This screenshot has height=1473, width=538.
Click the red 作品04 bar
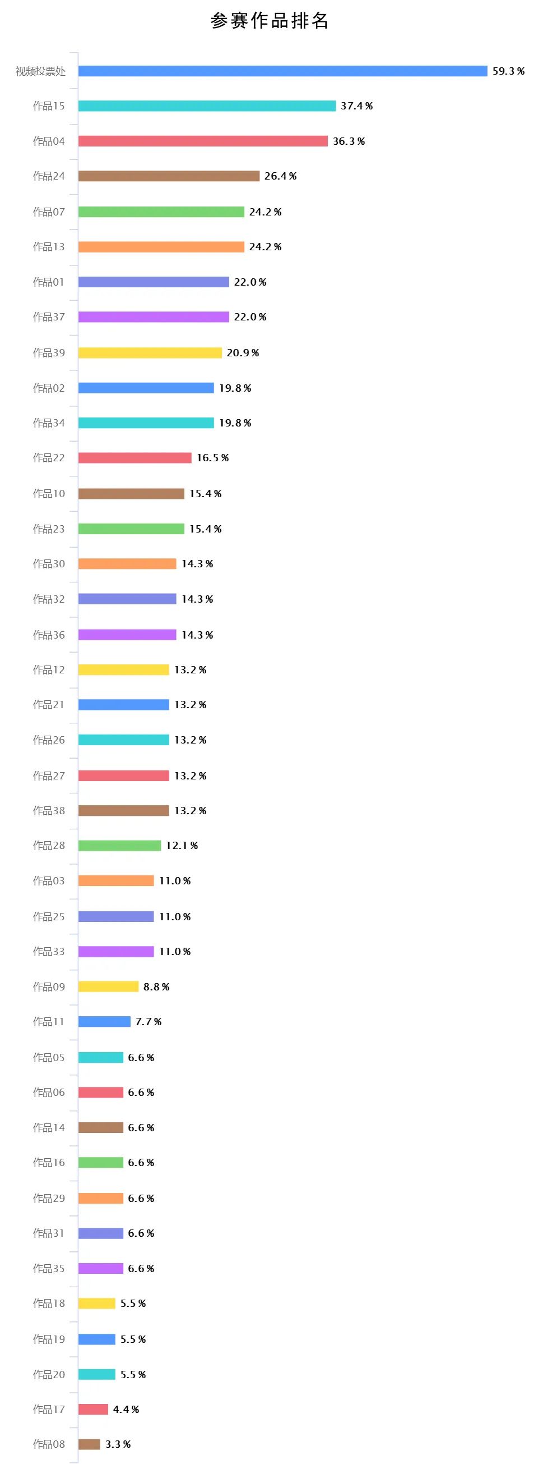point(203,141)
